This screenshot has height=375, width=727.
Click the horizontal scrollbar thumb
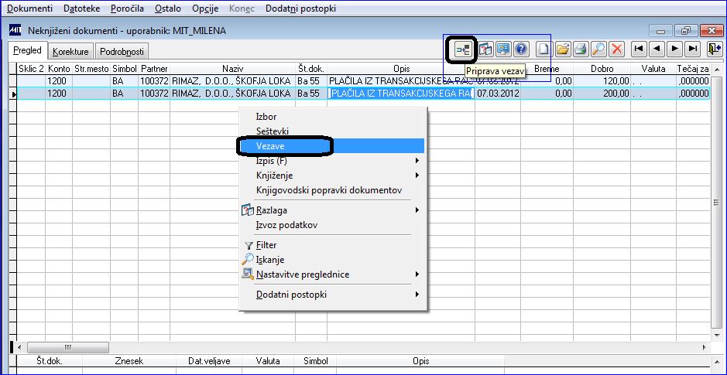pyautogui.click(x=67, y=347)
